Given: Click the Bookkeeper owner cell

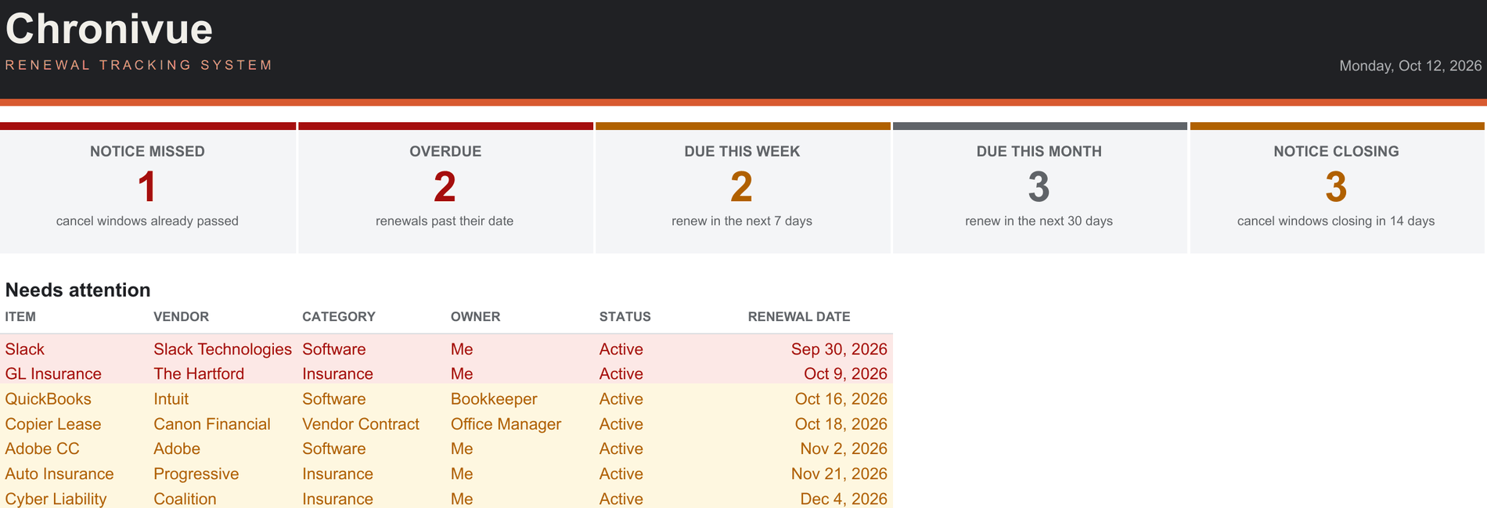Looking at the screenshot, I should 494,399.
